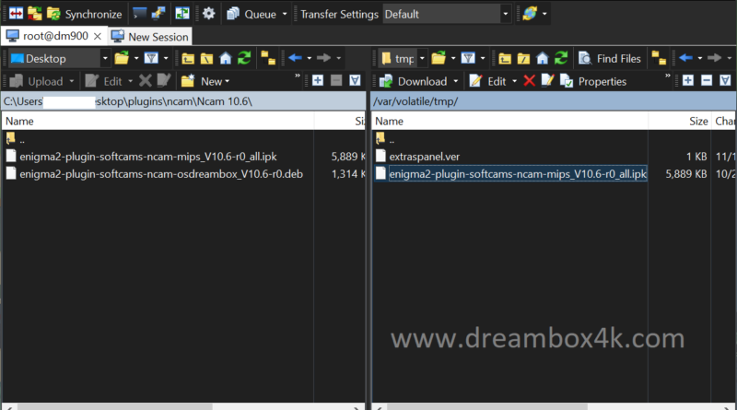The height and width of the screenshot is (410, 737).
Task: Click the Compare Directories icon in top toolbar
Action: [16, 14]
